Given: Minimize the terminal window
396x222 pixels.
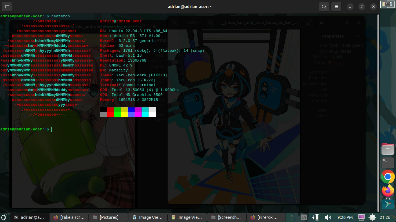Looking at the screenshot, I should 351,7.
